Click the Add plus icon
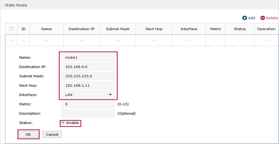This screenshot has width=279, height=144. tap(245, 18)
